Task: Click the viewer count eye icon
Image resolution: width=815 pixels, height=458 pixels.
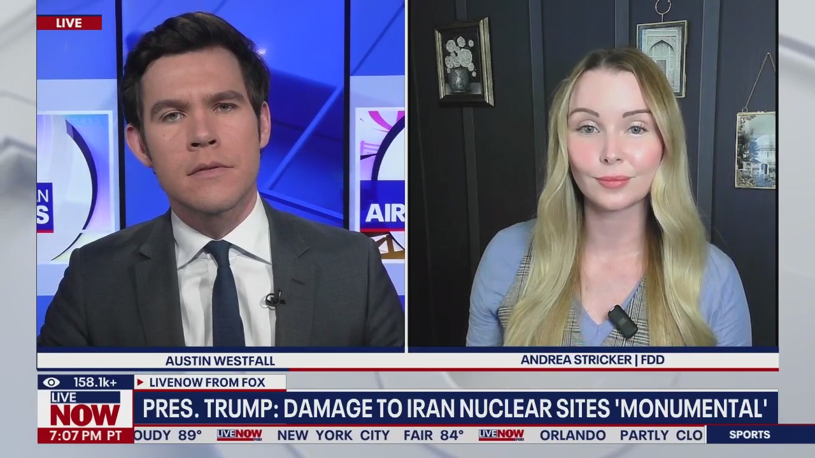Action: click(x=52, y=382)
